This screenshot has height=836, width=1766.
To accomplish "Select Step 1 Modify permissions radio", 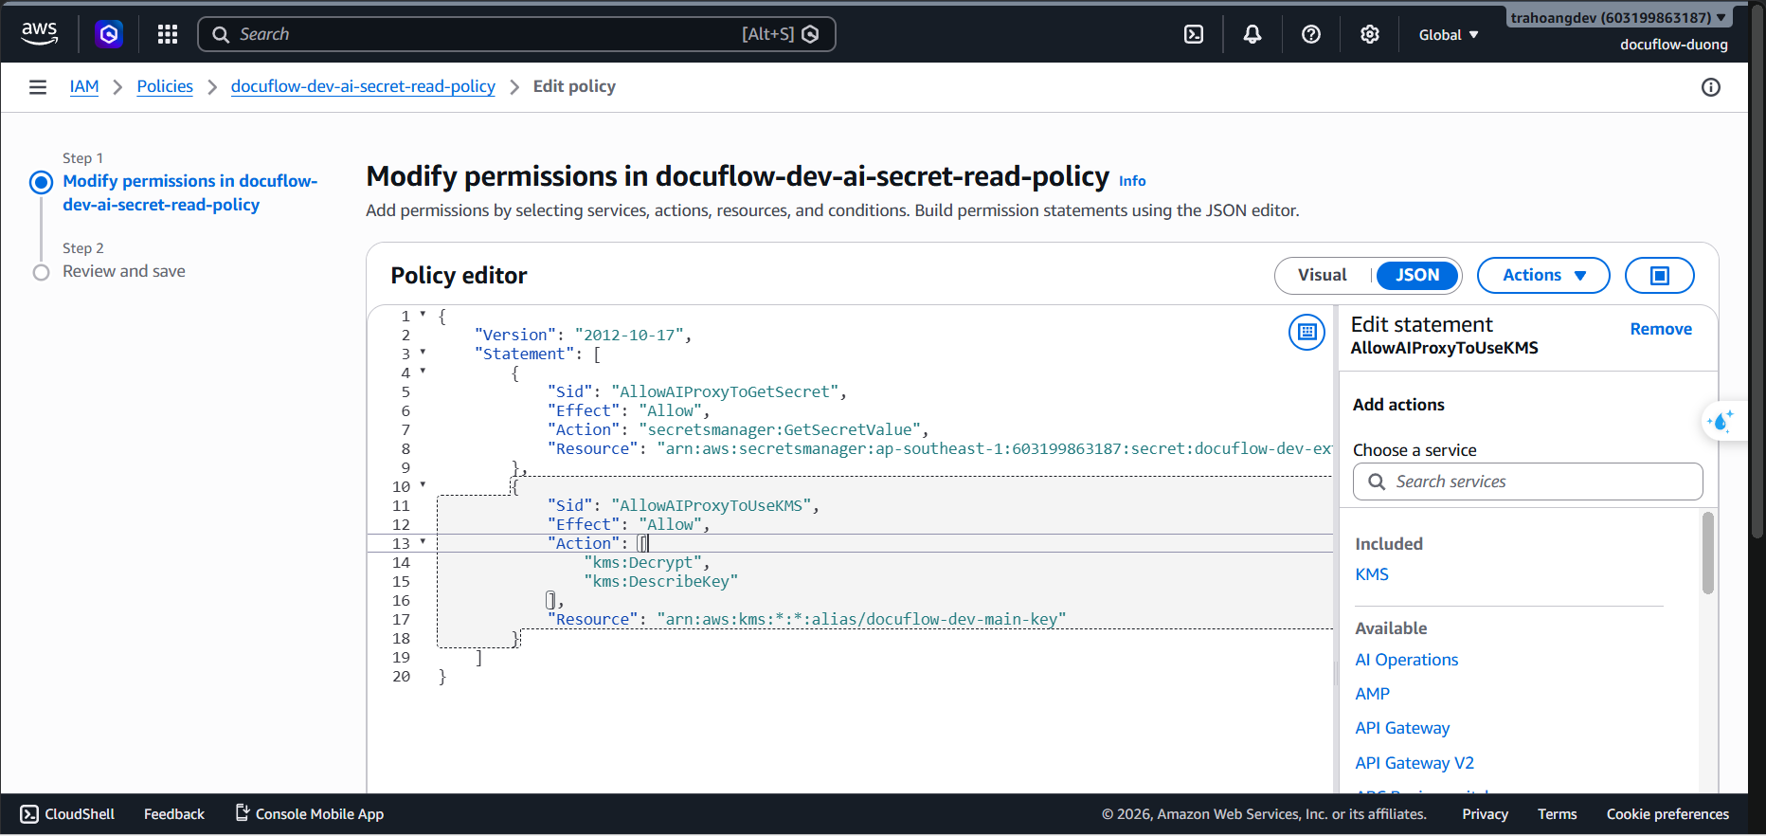I will [x=41, y=182].
